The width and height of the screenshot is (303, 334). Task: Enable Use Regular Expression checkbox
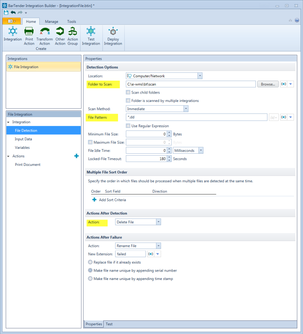click(x=128, y=126)
